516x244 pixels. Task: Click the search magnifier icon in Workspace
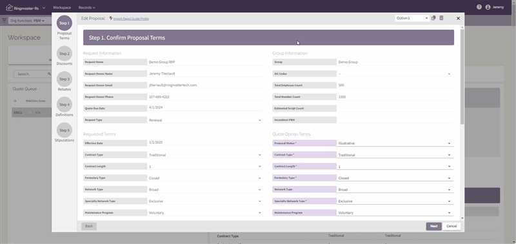click(50, 74)
